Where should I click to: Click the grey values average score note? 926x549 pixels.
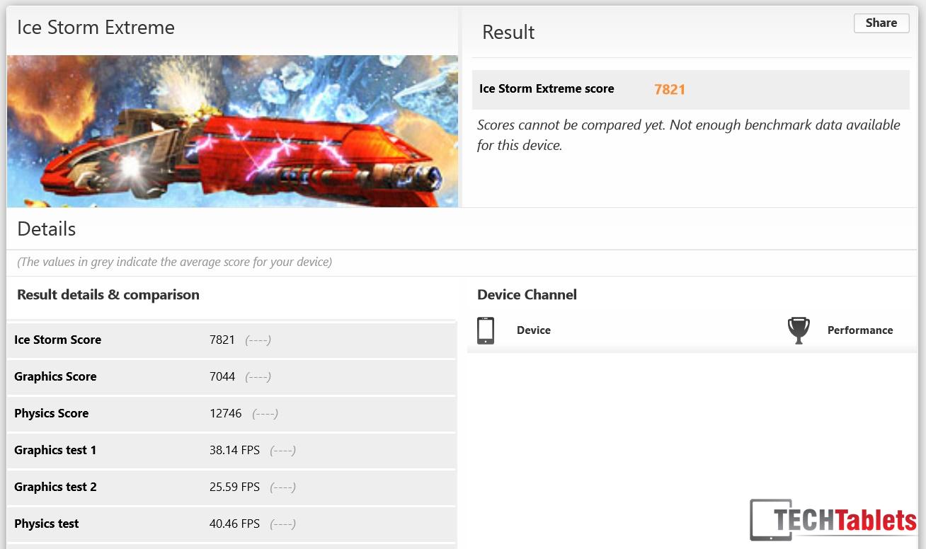tap(174, 262)
